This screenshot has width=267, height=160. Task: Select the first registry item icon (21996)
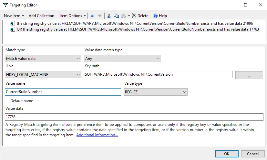point(12,24)
